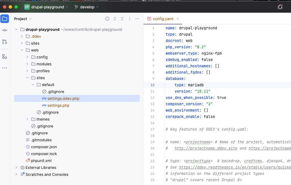The width and height of the screenshot is (291, 185).
Task: Open the Structure tool window icon
Action: (5, 56)
